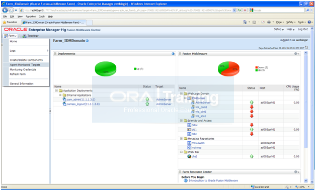This screenshot has height=191, width=316.
Task: Open IDMDomain link in Fusion Middleware
Action: tap(198, 98)
